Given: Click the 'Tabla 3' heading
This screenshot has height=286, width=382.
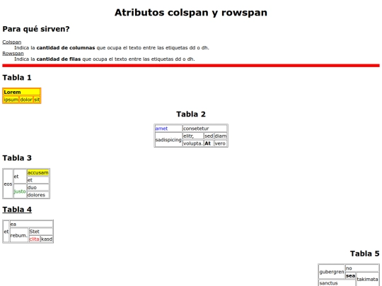Looking at the screenshot, I should [x=17, y=158].
